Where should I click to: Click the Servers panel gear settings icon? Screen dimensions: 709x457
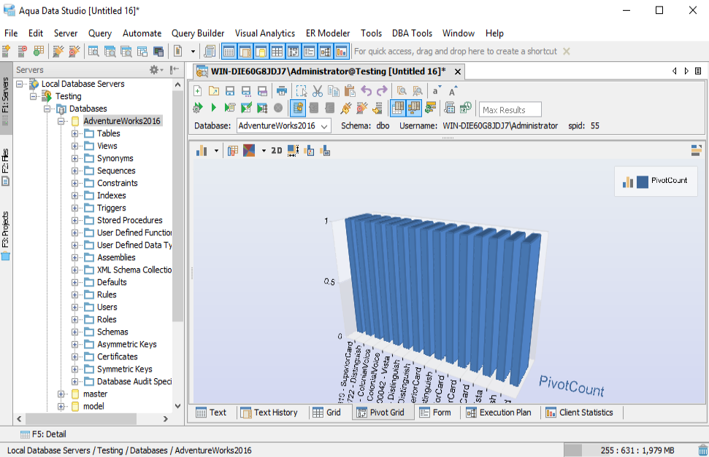(155, 70)
